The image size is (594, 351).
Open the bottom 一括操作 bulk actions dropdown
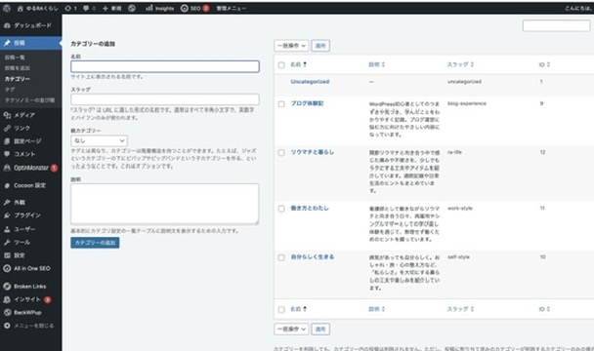[291, 330]
